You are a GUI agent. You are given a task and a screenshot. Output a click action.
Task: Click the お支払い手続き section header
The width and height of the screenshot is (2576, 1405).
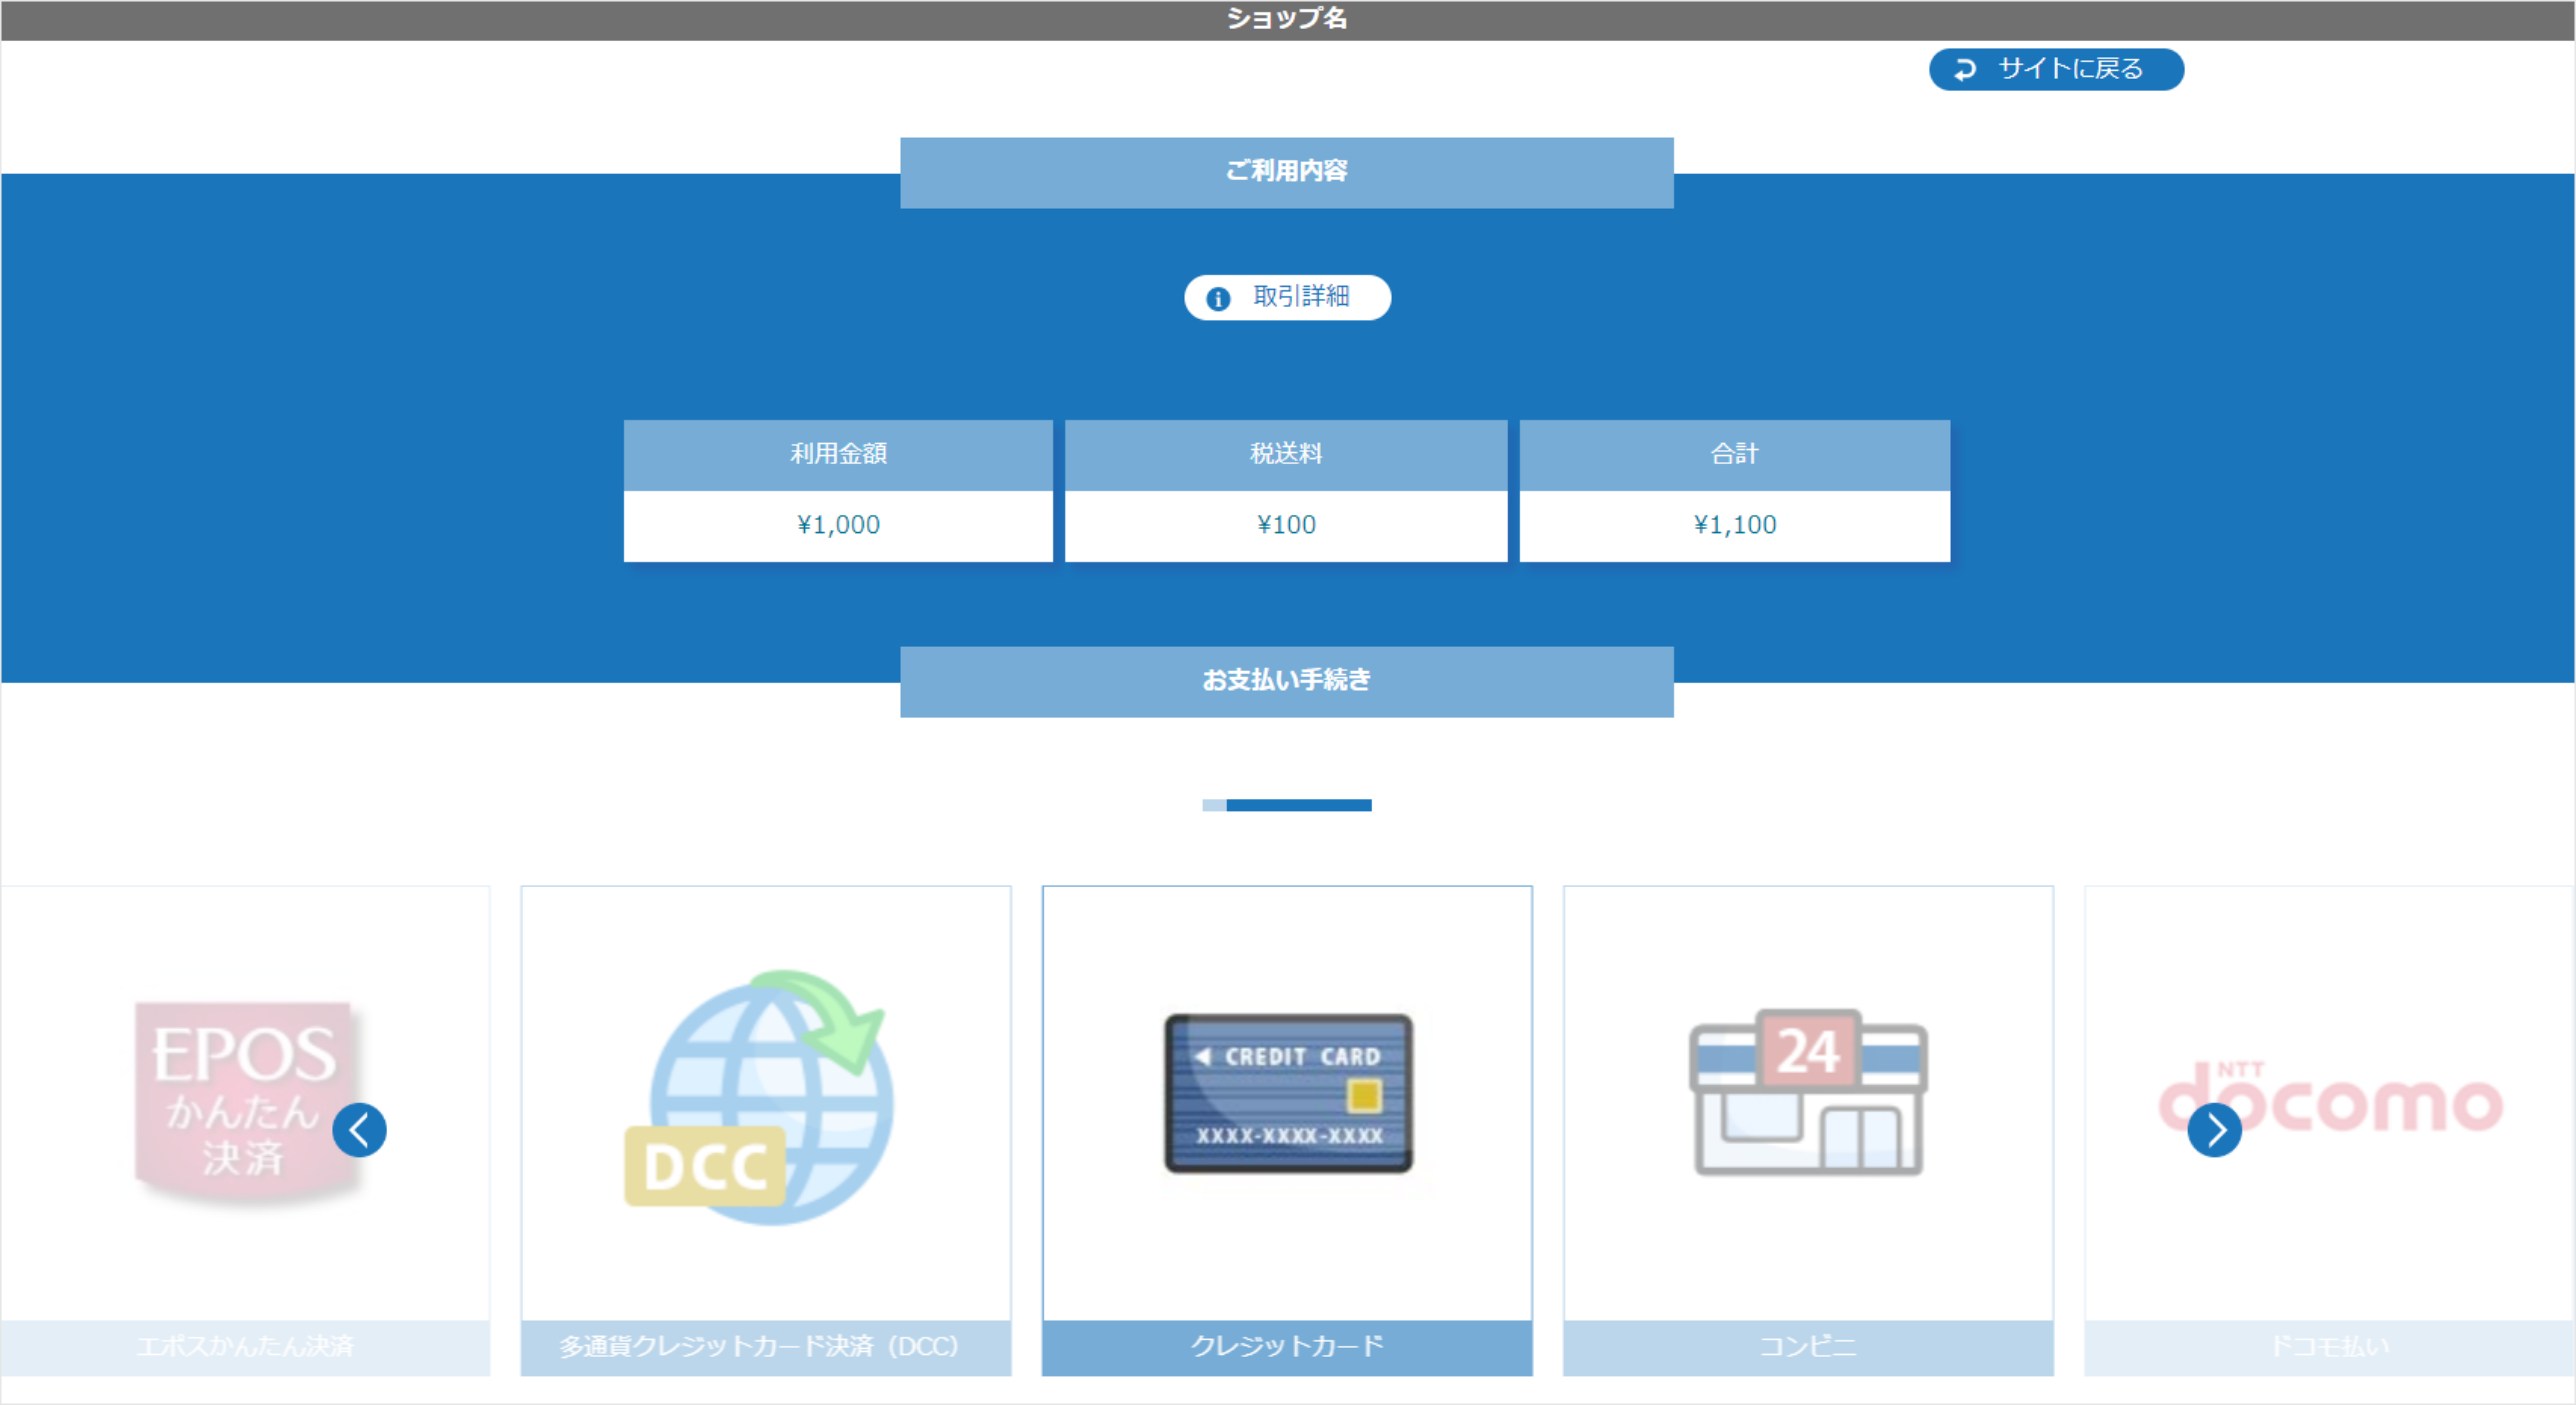(x=1287, y=681)
